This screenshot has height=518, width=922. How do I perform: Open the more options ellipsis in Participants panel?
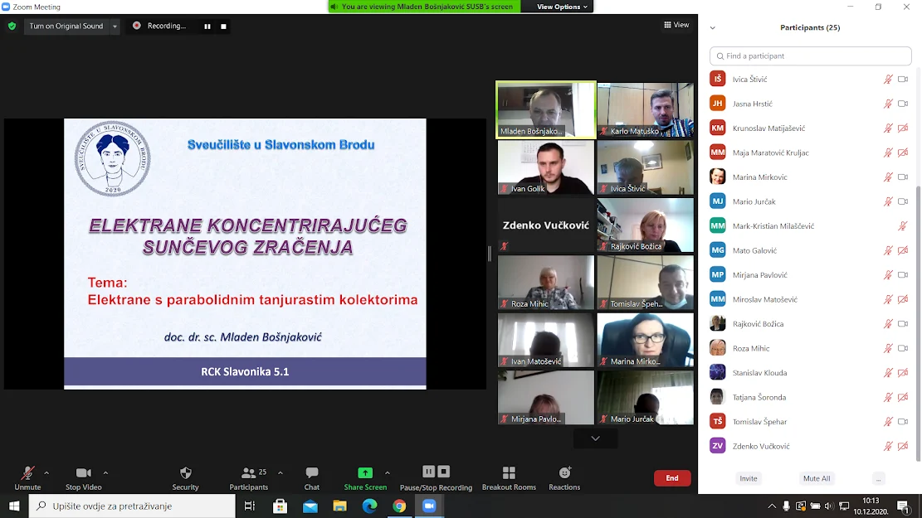(879, 479)
